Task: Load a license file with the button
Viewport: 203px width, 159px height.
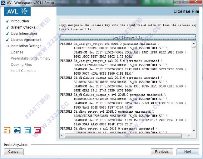Action: (128, 37)
